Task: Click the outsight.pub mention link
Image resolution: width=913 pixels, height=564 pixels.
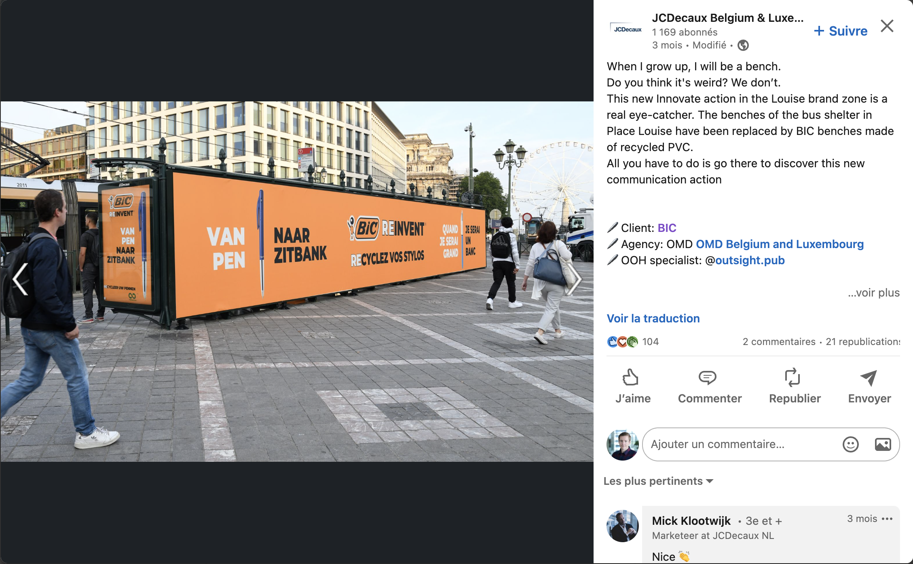Action: tap(750, 260)
